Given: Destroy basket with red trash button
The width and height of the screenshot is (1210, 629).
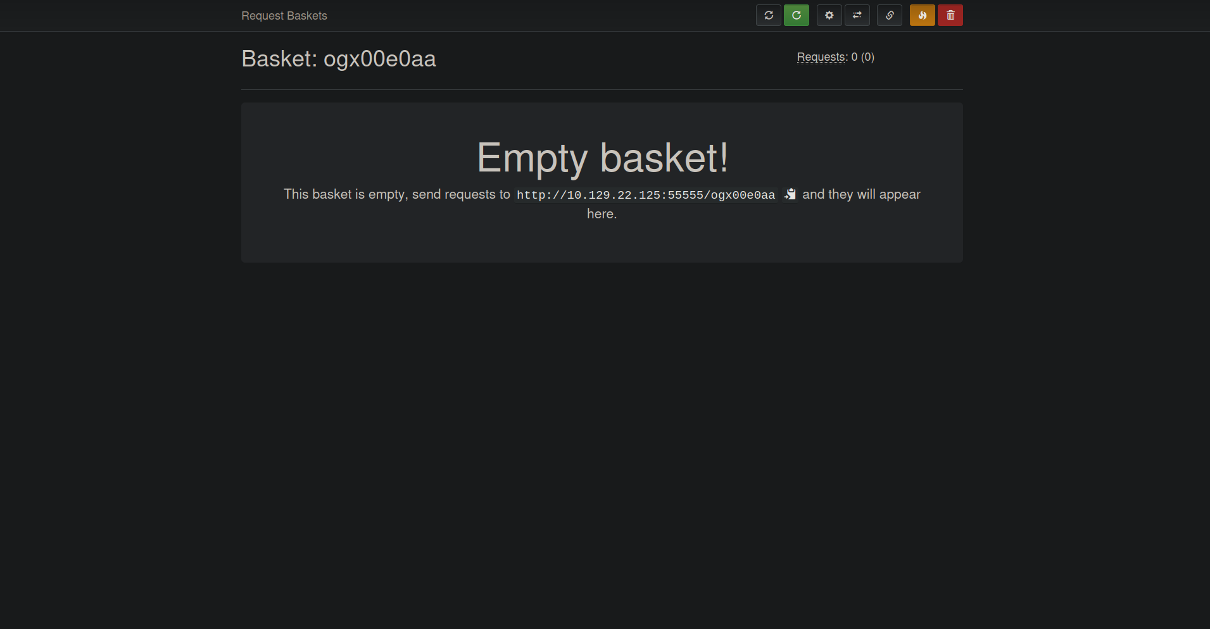Looking at the screenshot, I should [x=950, y=15].
